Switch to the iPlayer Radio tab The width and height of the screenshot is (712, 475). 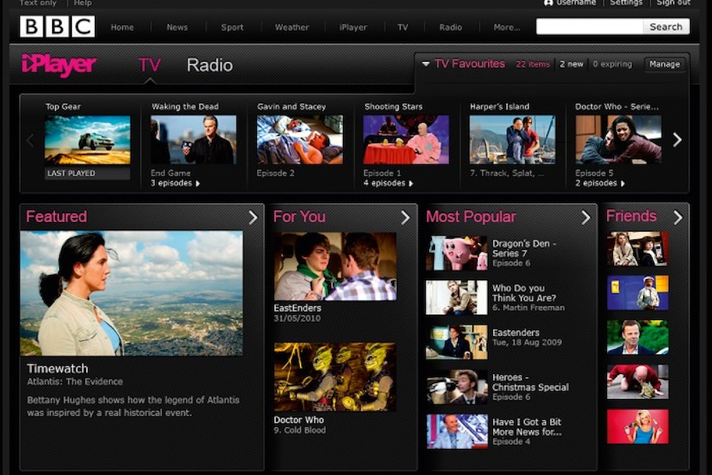209,65
